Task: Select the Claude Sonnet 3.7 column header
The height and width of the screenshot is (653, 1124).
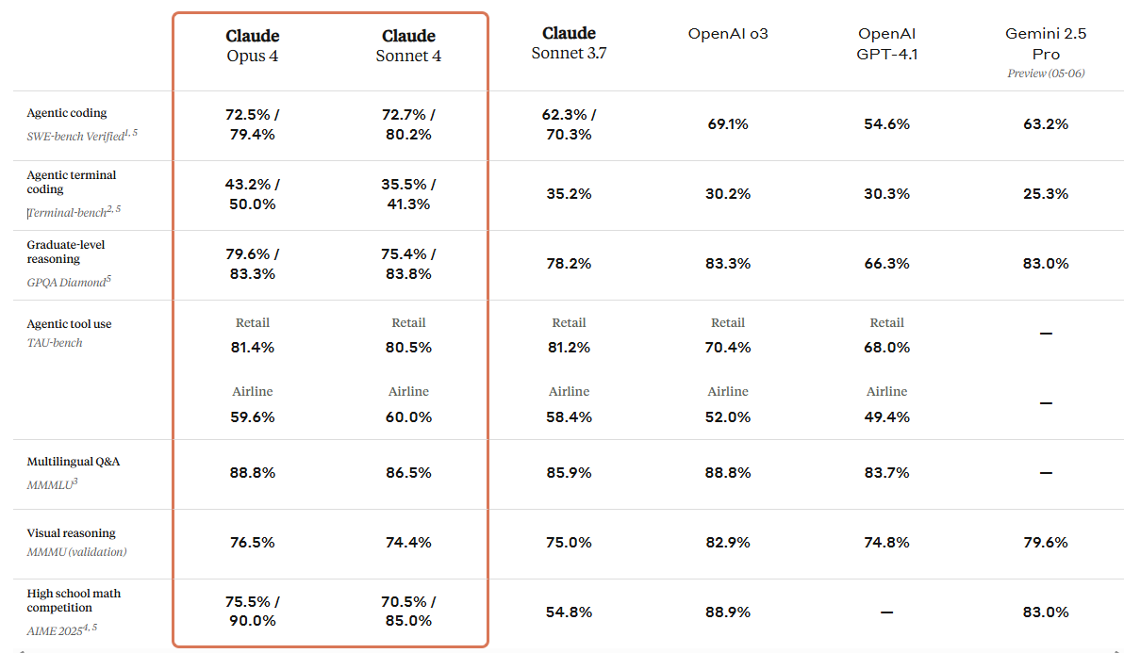Action: coord(569,43)
